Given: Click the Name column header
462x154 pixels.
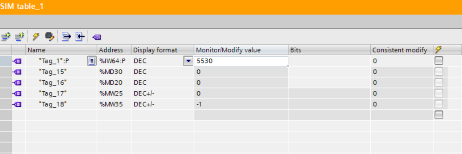Looking at the screenshot, I should pos(61,50).
